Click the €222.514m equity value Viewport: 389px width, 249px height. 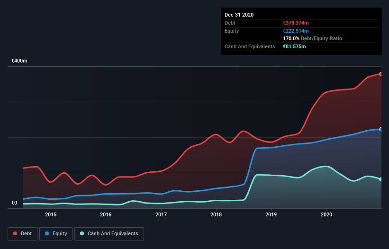[x=296, y=31]
